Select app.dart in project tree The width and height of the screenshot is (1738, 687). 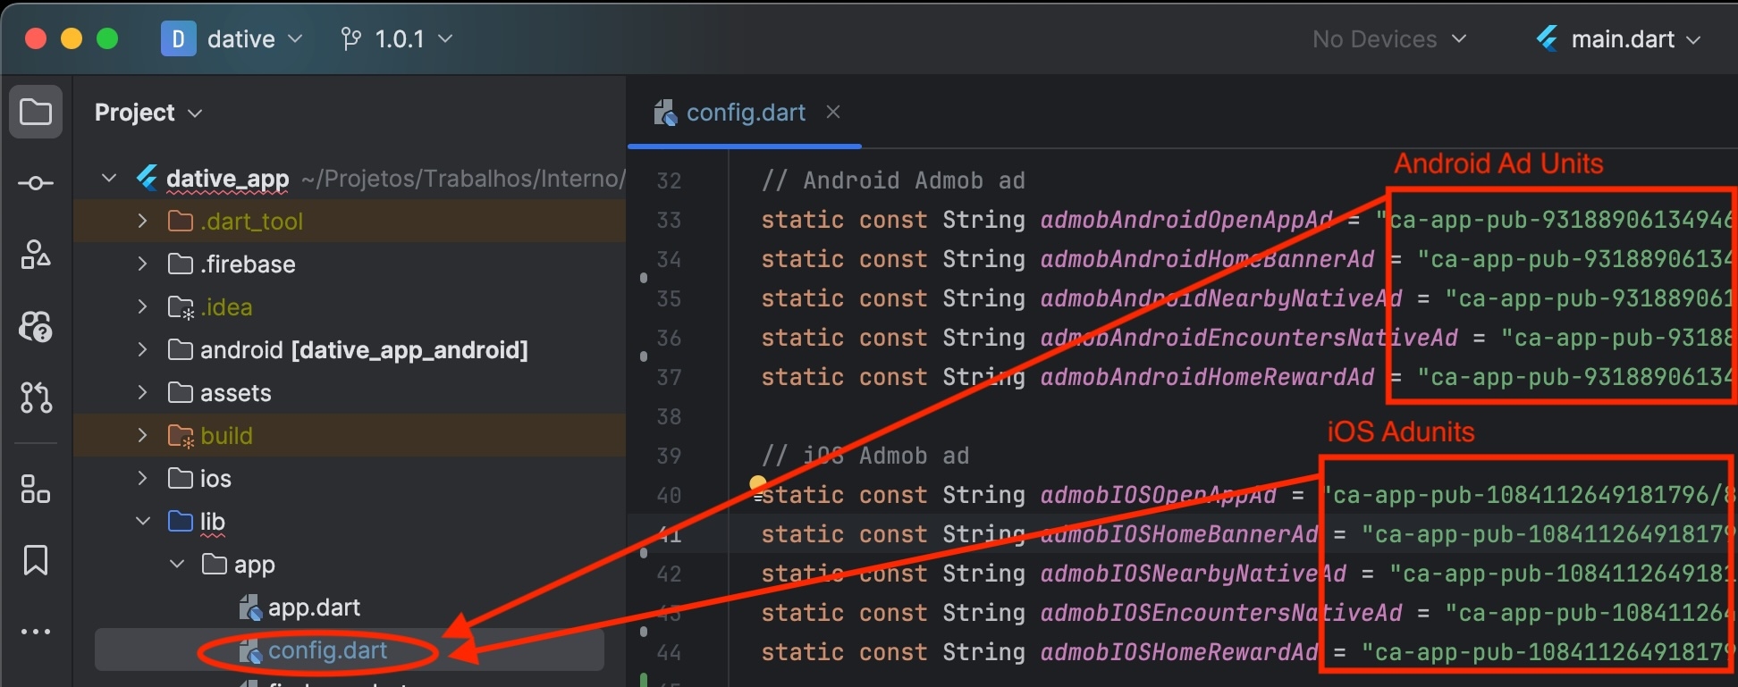tap(314, 607)
